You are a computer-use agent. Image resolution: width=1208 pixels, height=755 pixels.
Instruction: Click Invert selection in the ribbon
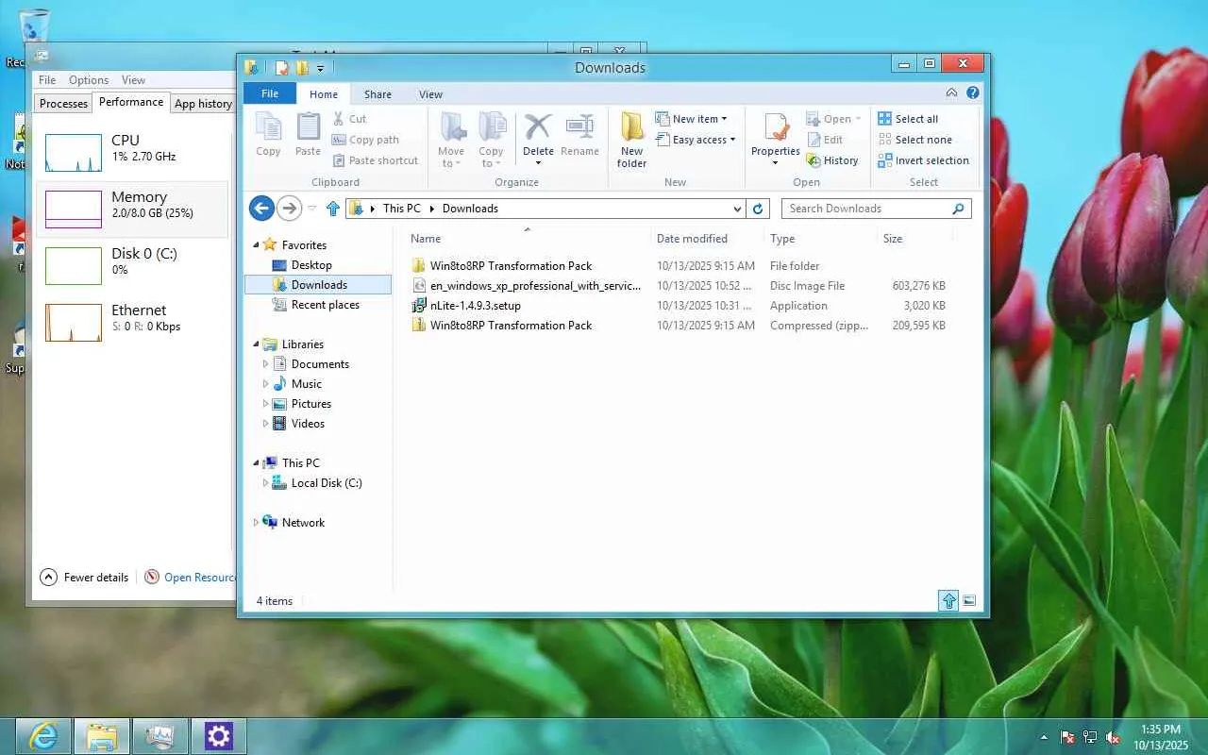(x=923, y=160)
